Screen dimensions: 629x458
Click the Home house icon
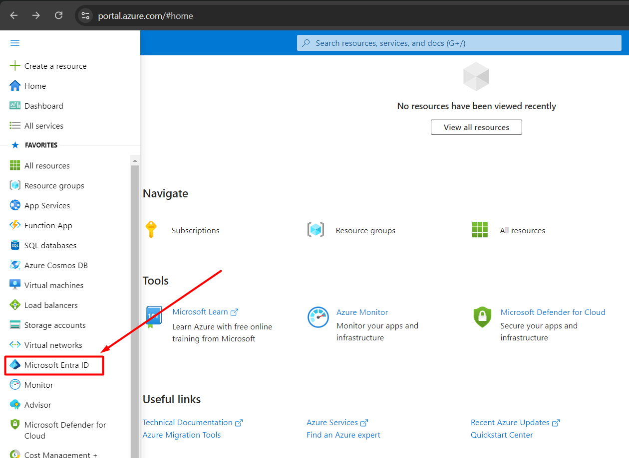(x=15, y=86)
